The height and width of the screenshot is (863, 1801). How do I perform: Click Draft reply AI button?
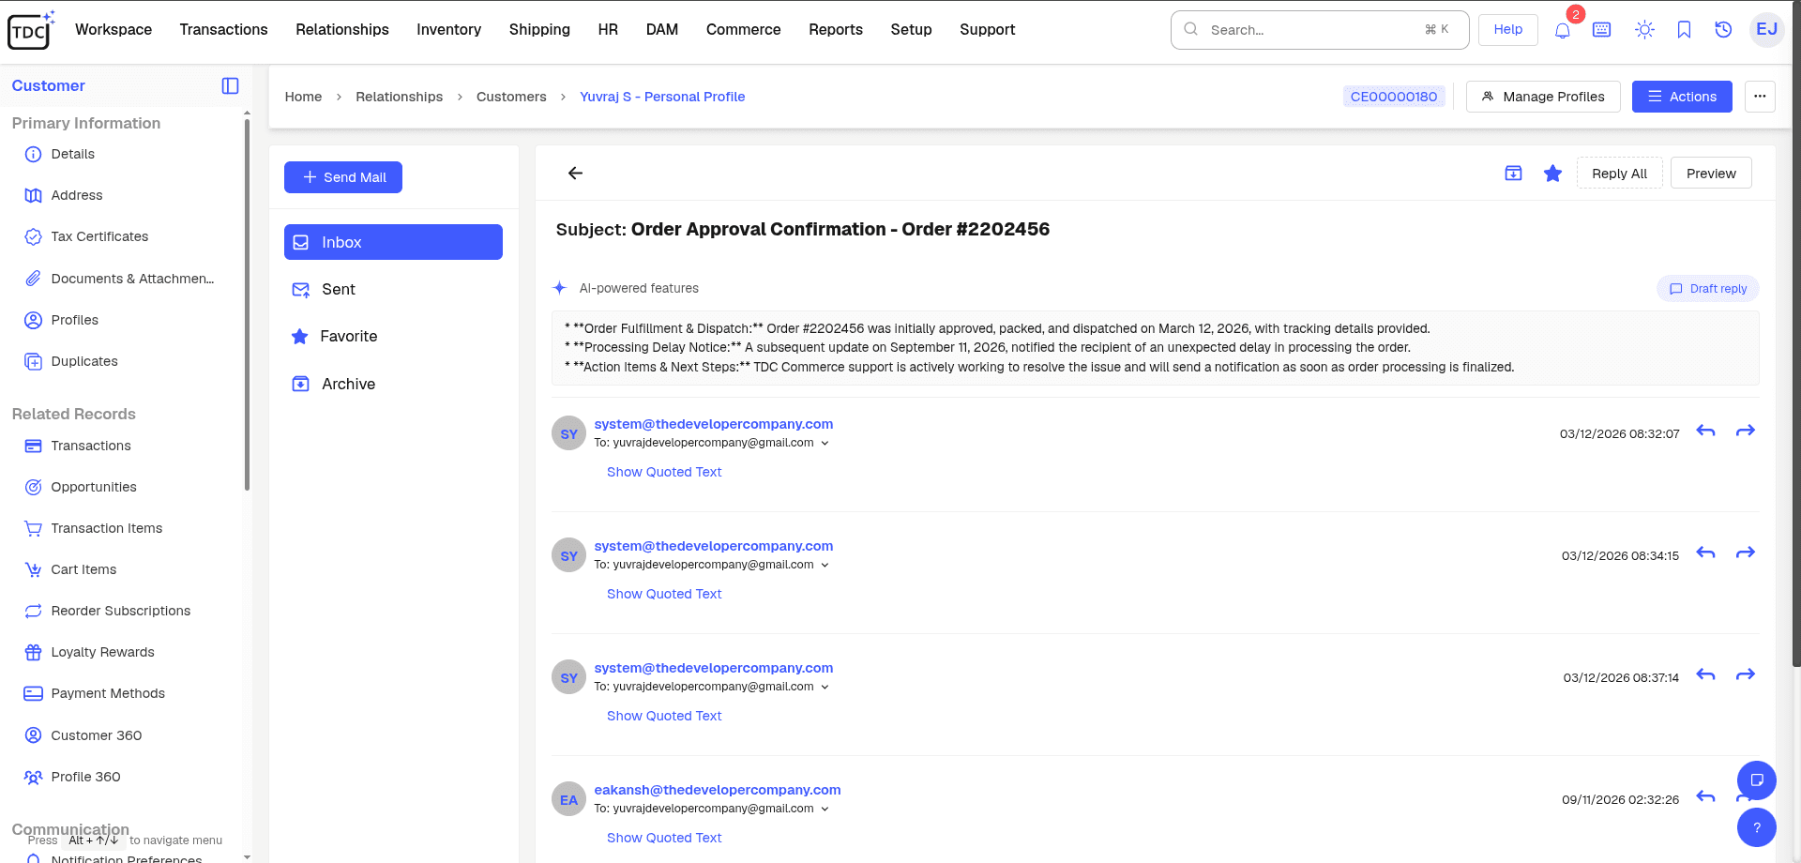pyautogui.click(x=1708, y=289)
